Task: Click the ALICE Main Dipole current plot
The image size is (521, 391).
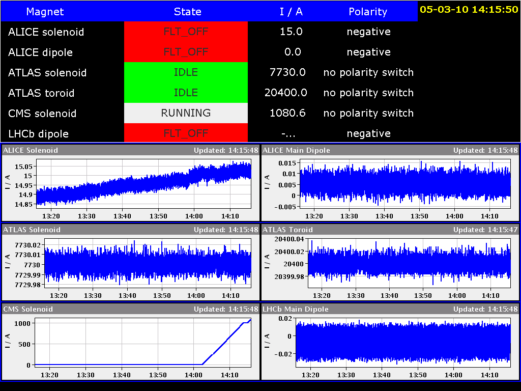Action: [405, 184]
